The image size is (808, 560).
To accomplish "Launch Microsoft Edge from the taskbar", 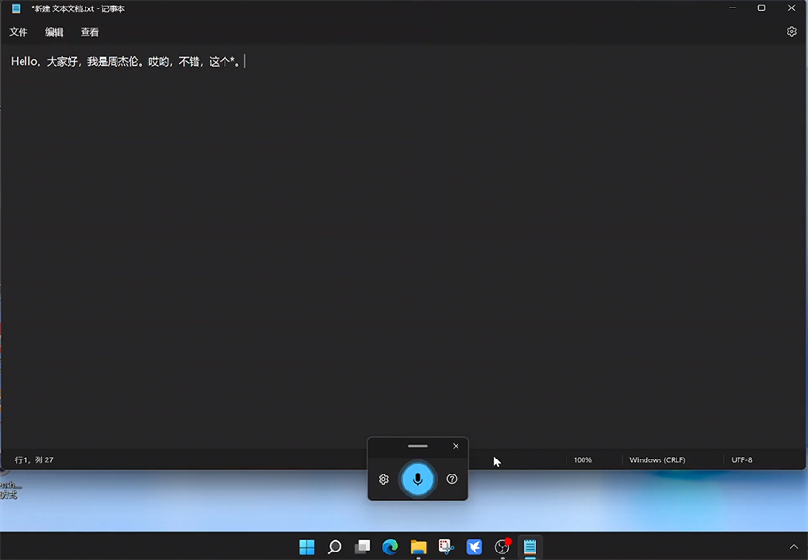I will (x=390, y=547).
